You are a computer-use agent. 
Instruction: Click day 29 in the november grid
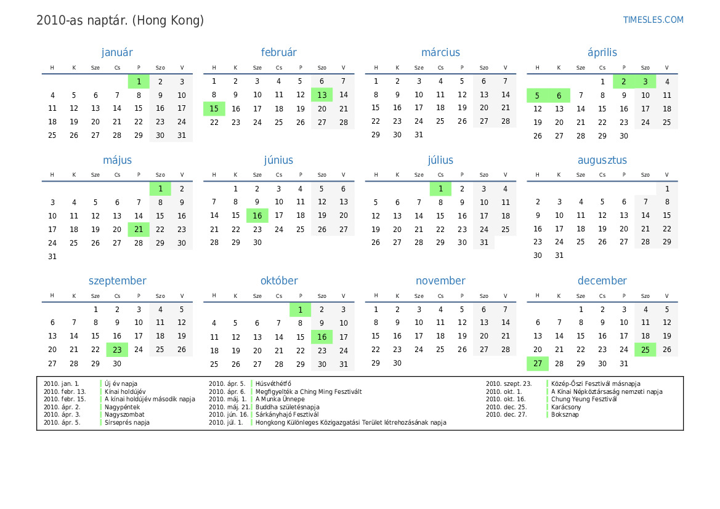tap(376, 363)
